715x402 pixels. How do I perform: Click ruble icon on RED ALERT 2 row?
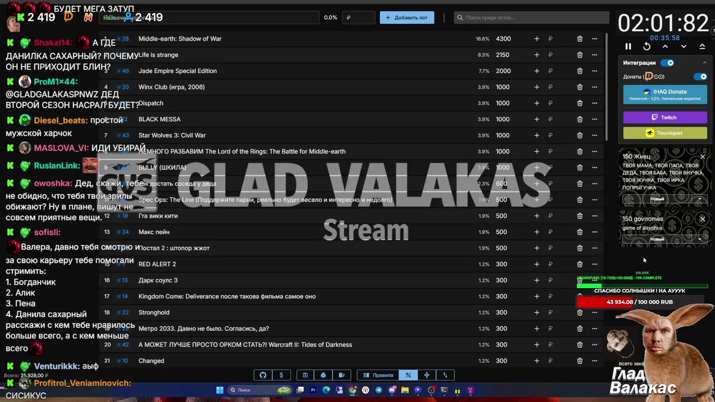pyautogui.click(x=550, y=264)
